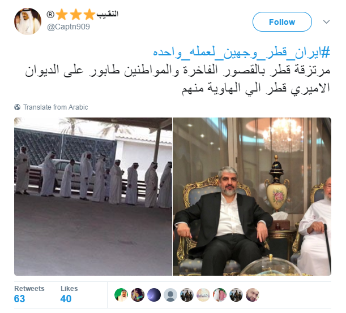Open the eighth liker avatar with soldiers
Image resolution: width=346 pixels, height=313 pixels.
236,295
